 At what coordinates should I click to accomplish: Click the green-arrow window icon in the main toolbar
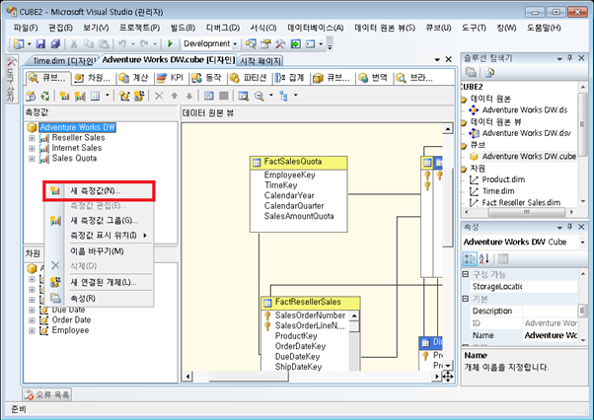pyautogui.click(x=295, y=44)
